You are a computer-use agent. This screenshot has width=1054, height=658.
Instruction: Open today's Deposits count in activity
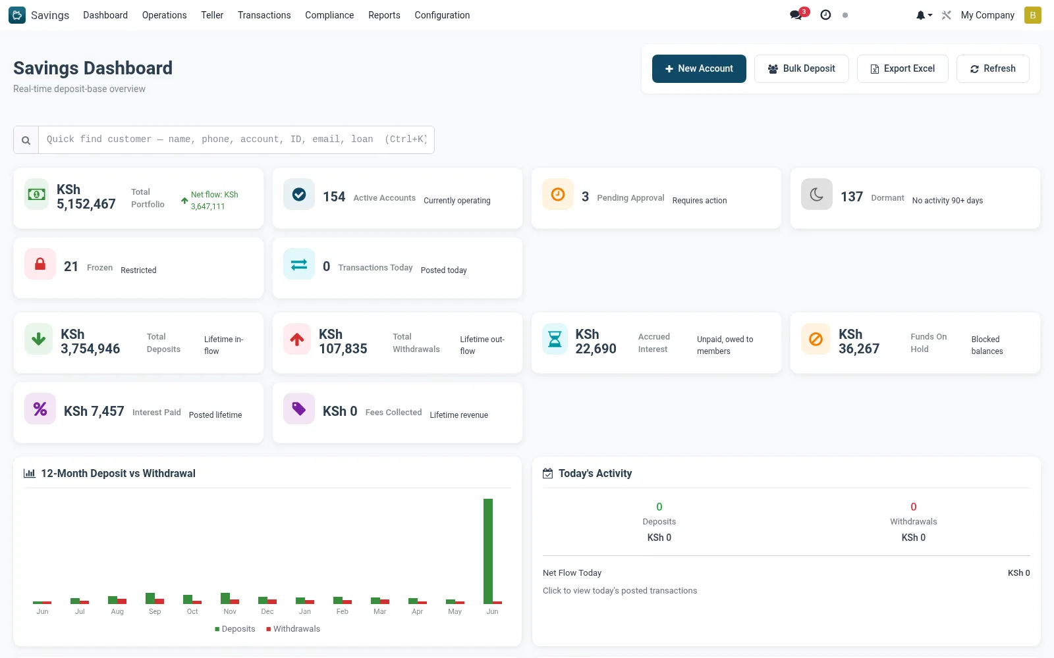(x=659, y=507)
